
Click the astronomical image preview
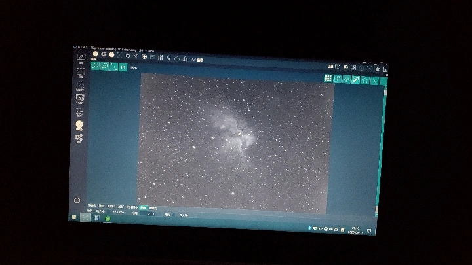(x=236, y=141)
